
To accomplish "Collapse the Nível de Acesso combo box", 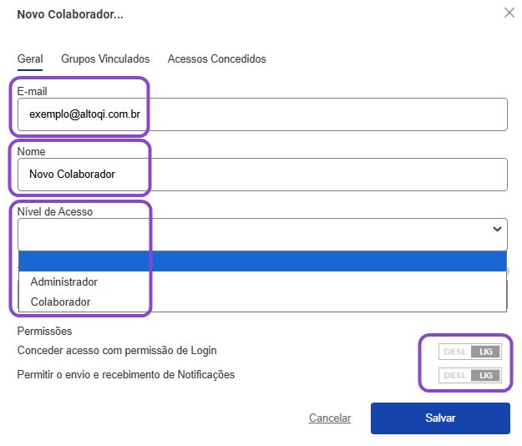I will 262,235.
